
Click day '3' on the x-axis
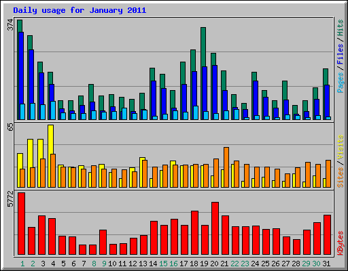tap(43, 264)
